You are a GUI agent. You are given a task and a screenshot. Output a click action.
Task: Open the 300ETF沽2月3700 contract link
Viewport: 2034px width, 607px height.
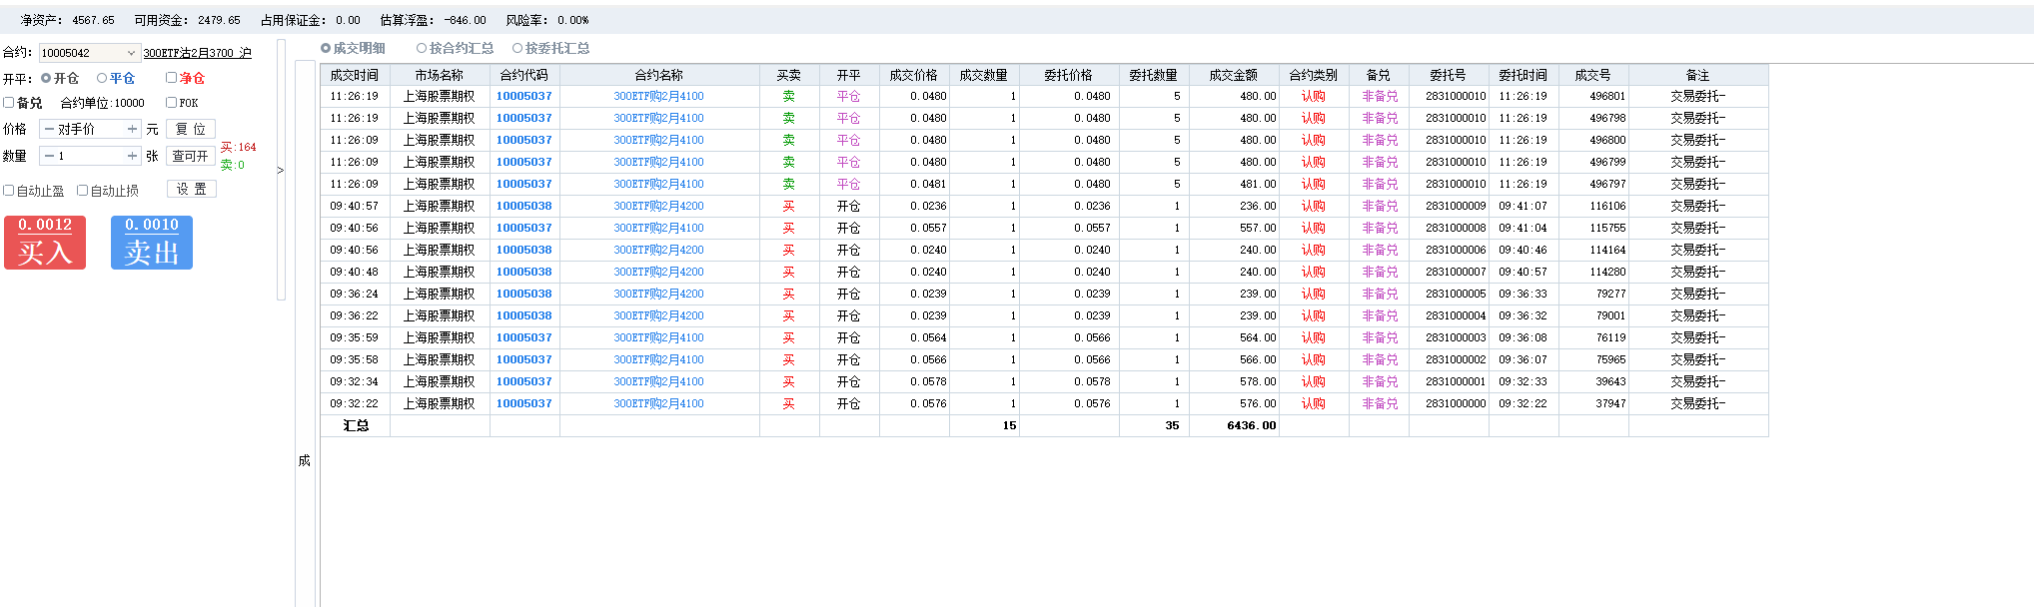click(197, 53)
